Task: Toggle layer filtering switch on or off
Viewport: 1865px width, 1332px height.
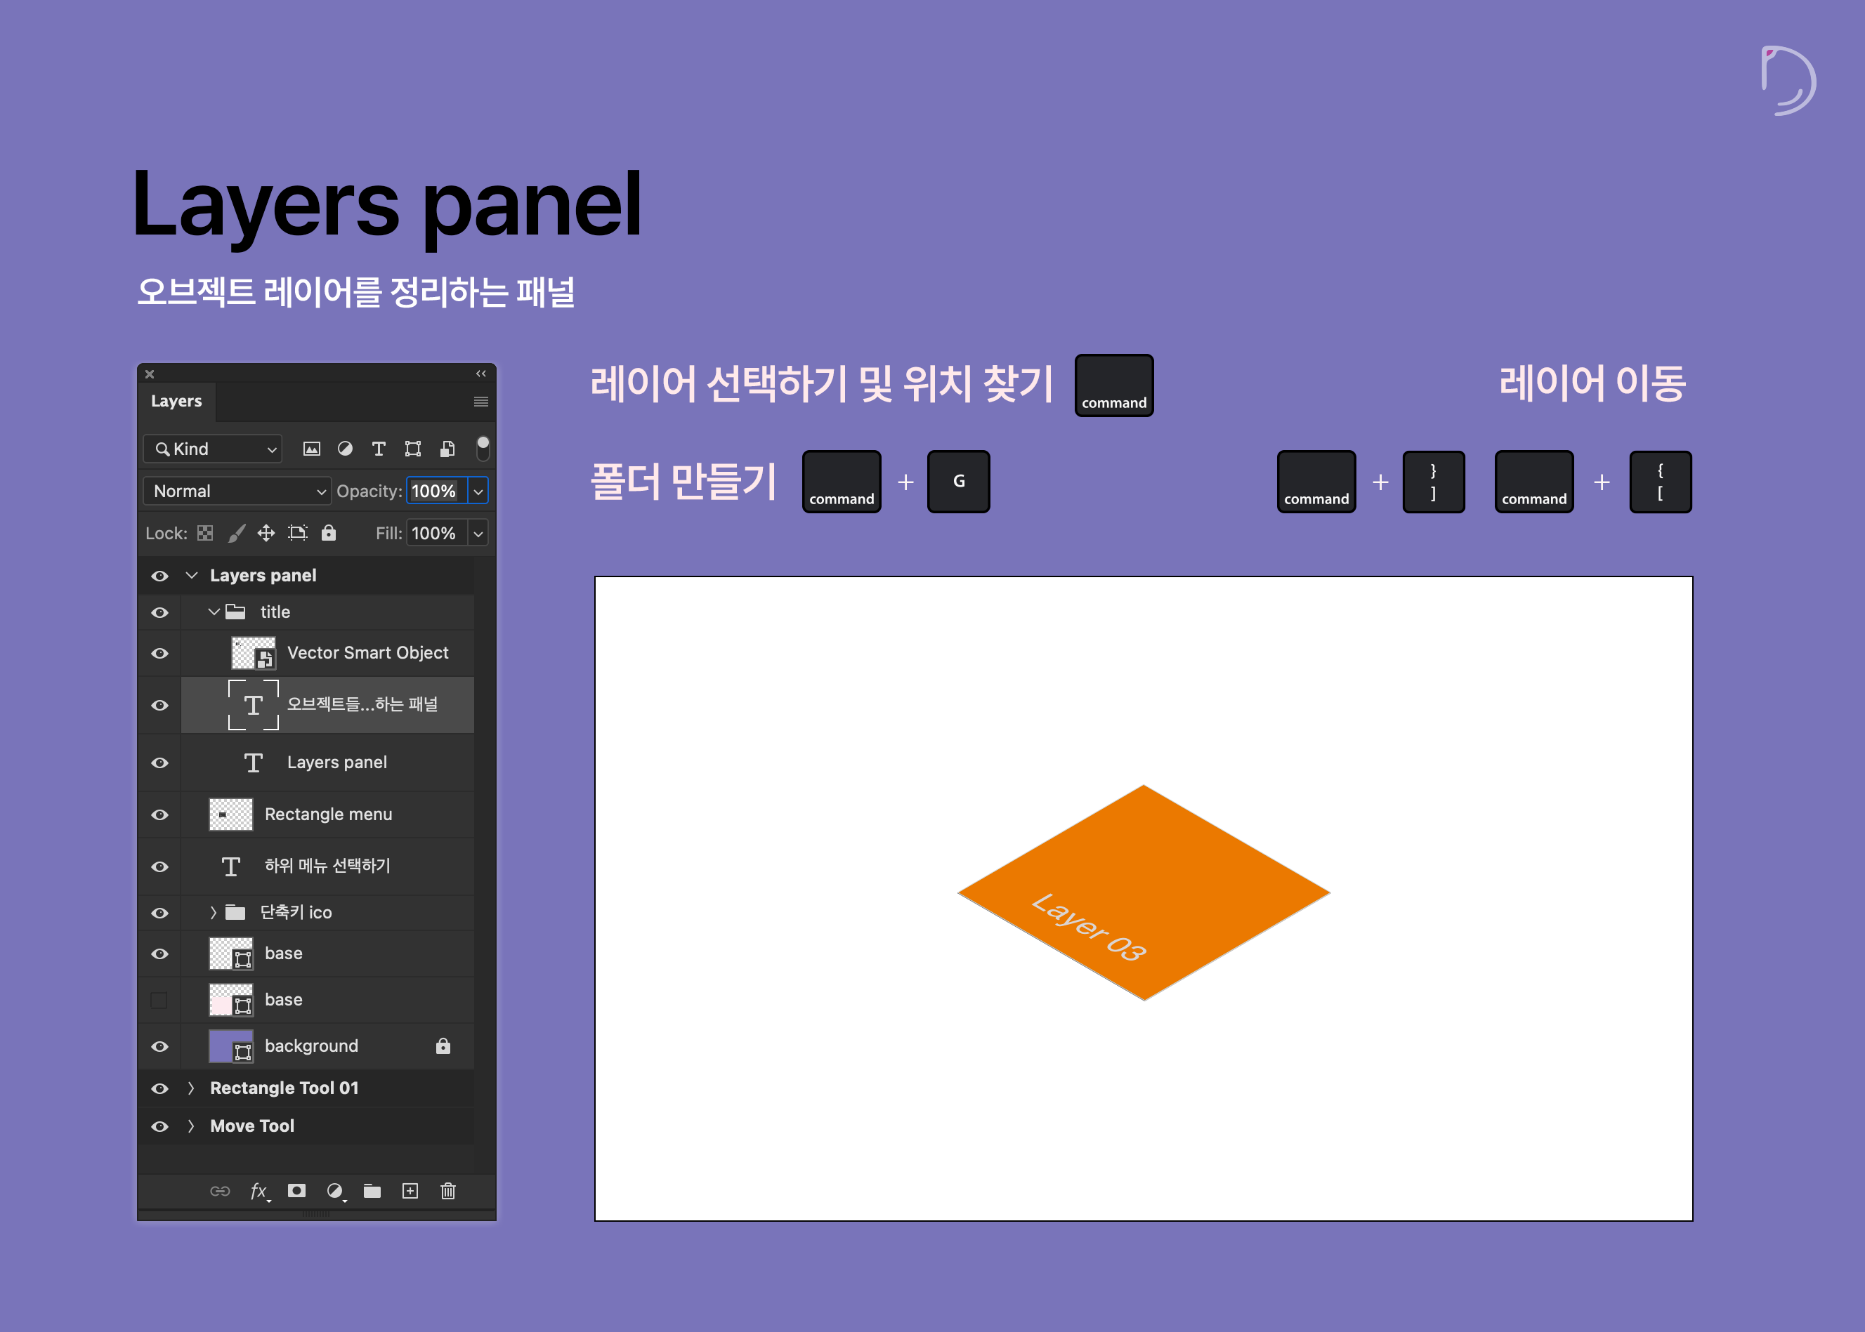Action: tap(483, 448)
